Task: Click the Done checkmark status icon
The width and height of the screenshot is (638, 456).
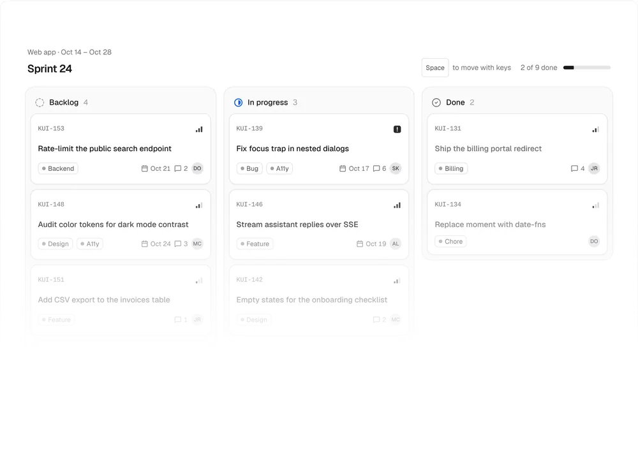Action: pyautogui.click(x=436, y=103)
